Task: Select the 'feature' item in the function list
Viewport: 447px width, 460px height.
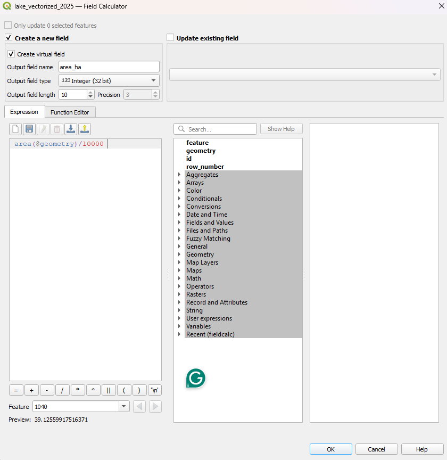Action: pos(197,143)
